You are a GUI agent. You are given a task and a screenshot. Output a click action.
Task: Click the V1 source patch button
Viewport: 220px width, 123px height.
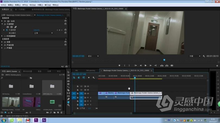coord(74,94)
